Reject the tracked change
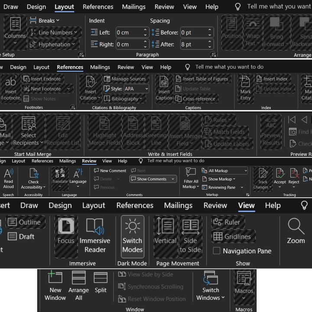This screenshot has height=312, width=312. [294, 178]
